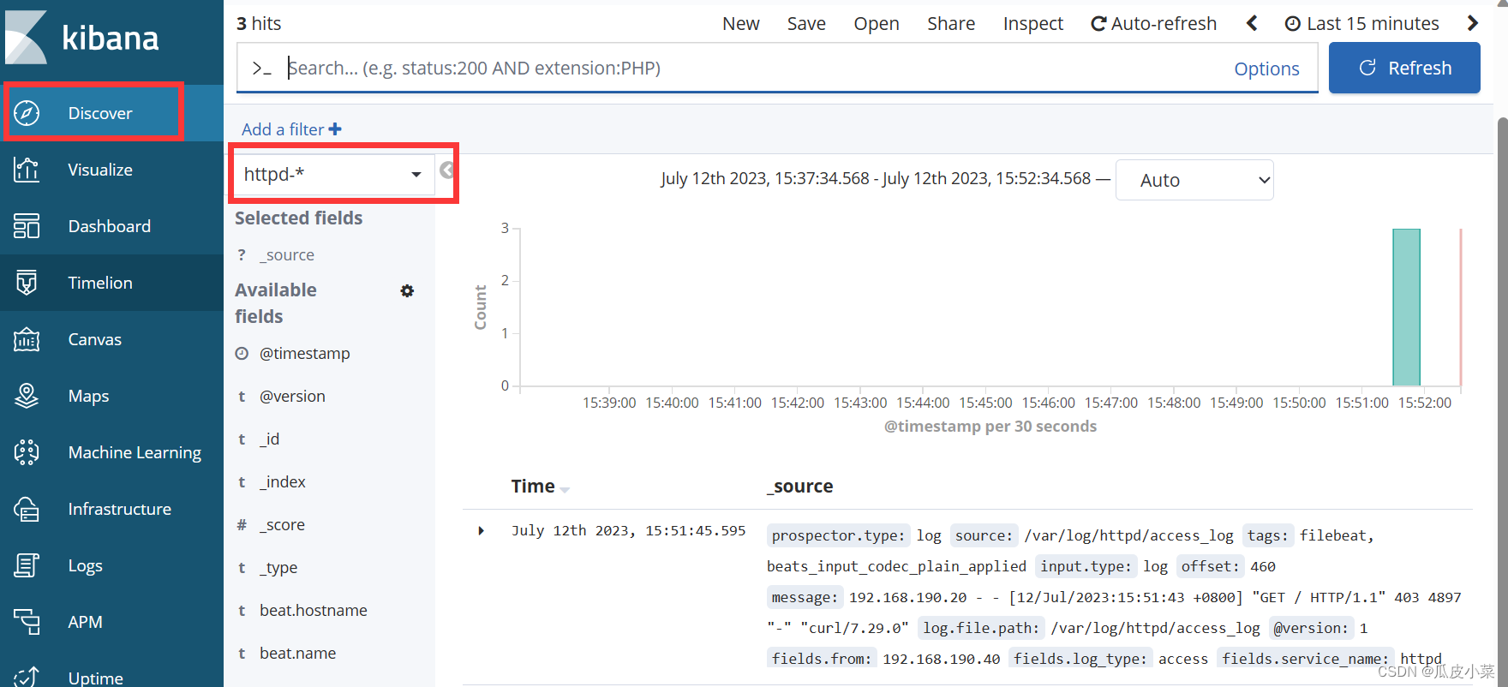Go to previous time range arrow
Screen dimensions: 1508x687
click(1252, 23)
